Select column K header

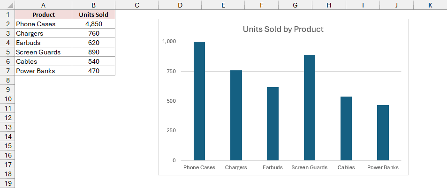[430, 5]
